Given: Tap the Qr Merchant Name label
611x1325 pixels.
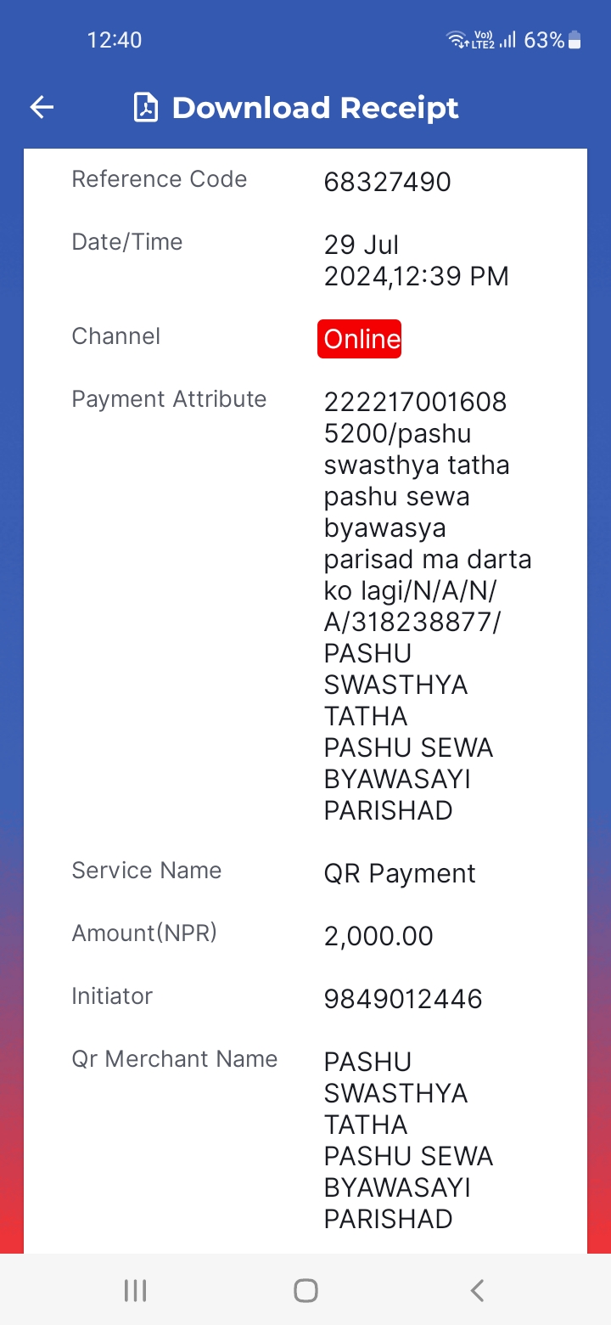Looking at the screenshot, I should [x=175, y=1059].
